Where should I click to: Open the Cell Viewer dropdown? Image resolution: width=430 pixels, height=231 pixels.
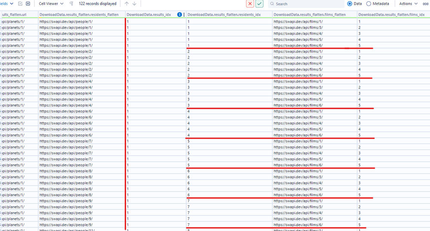[51, 4]
